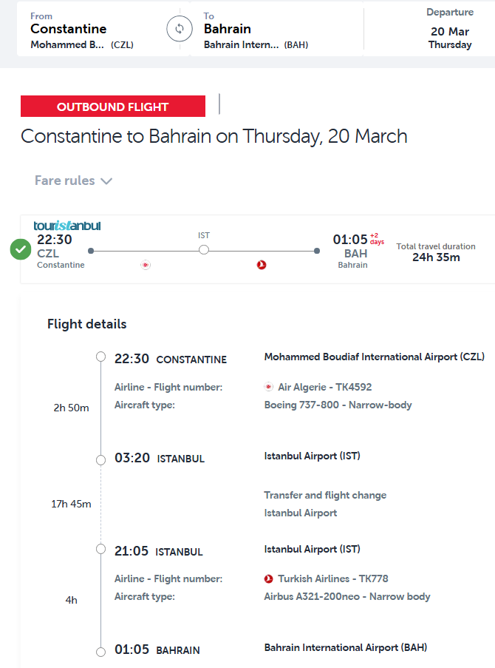Click Transfer and flight change text

click(325, 495)
